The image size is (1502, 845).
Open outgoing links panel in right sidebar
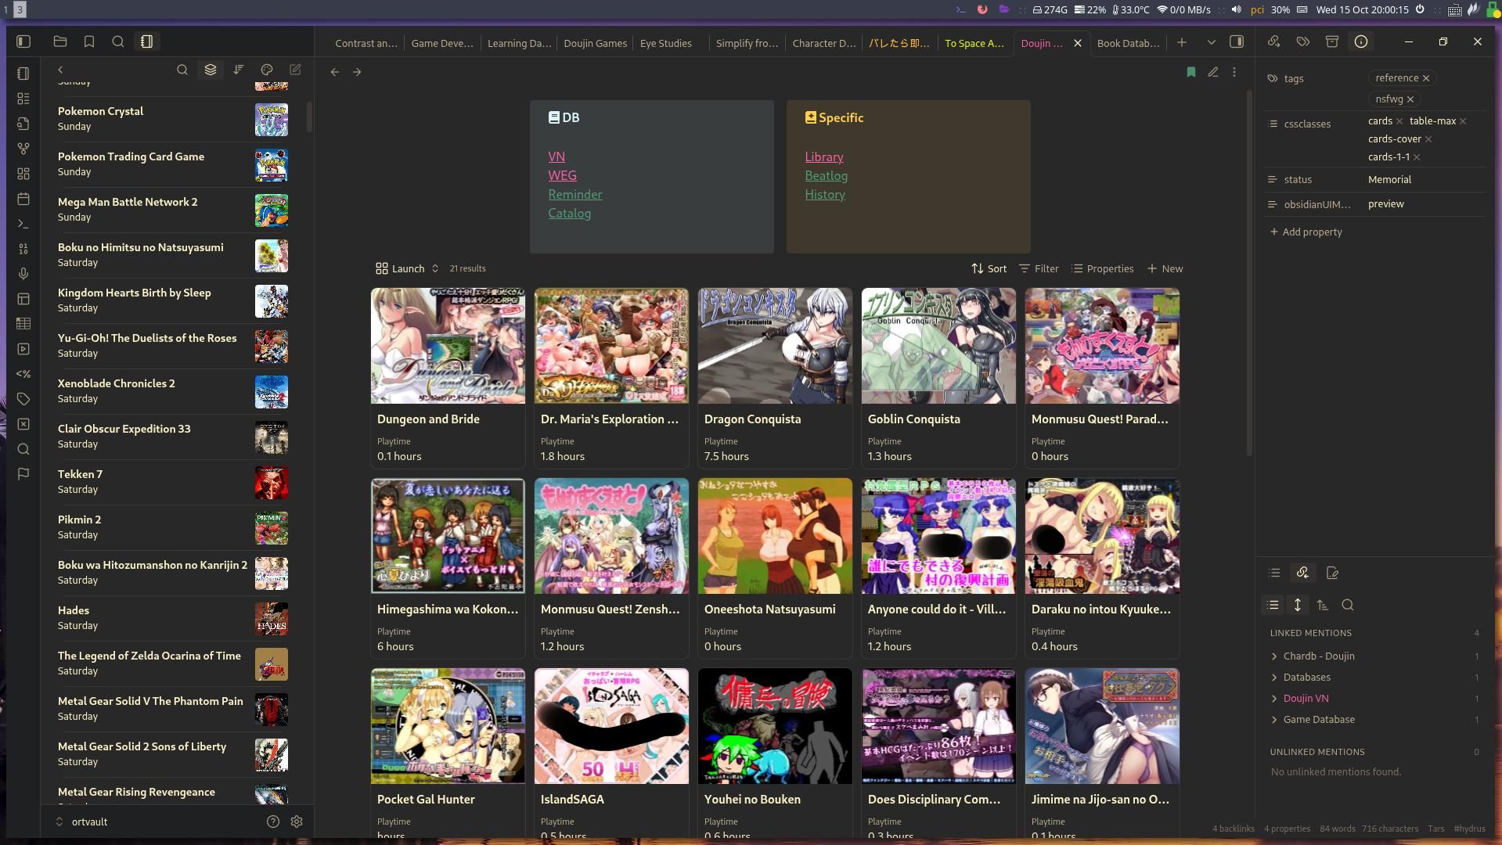(x=1274, y=41)
